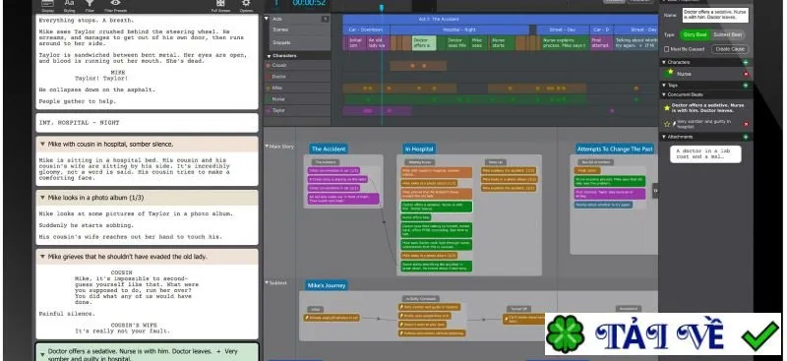Screen dimensions: 787x361
Task: Collapse the Tags section
Action: pyautogui.click(x=663, y=86)
